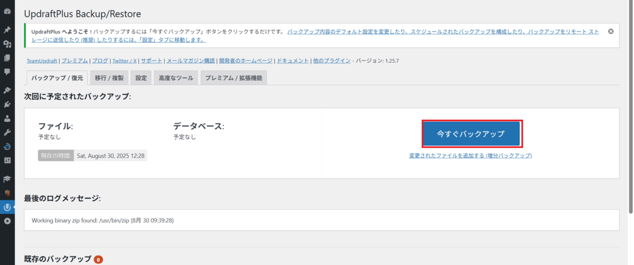Switch to the バックアップ / 復元 tab
The height and width of the screenshot is (265, 634).
57,78
